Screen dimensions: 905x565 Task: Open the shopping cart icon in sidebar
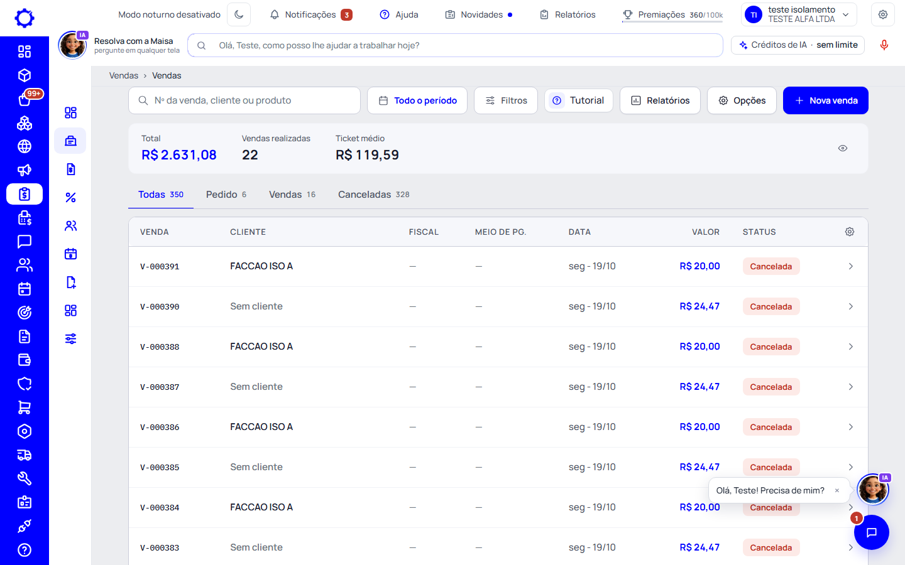25,407
